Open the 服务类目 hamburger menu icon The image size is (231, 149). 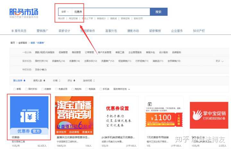click(x=12, y=31)
